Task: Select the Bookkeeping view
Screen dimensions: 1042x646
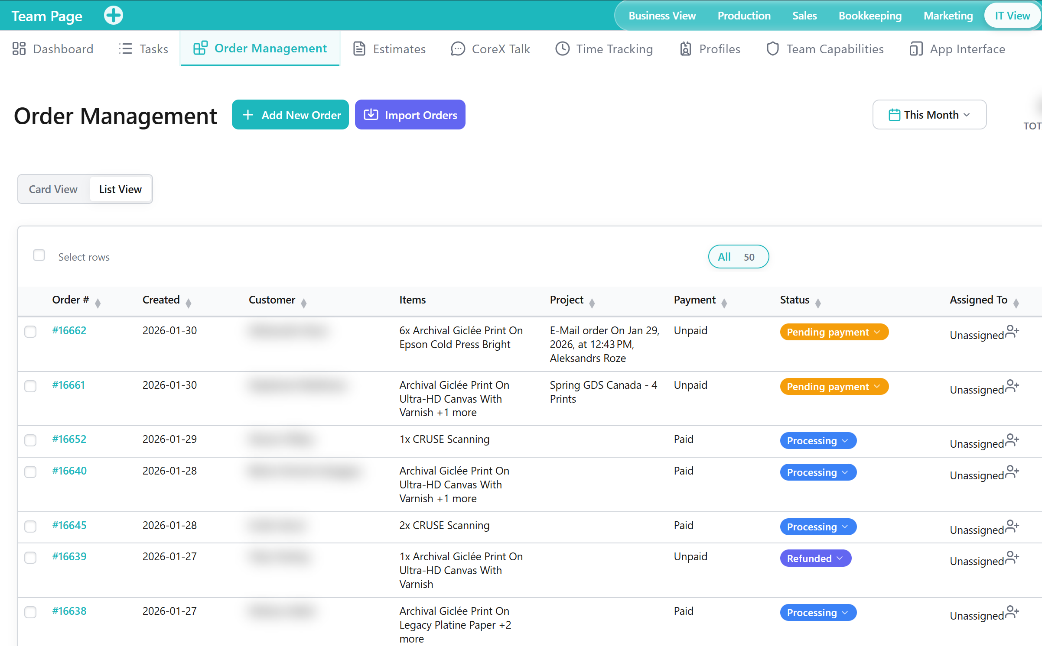Action: (870, 16)
